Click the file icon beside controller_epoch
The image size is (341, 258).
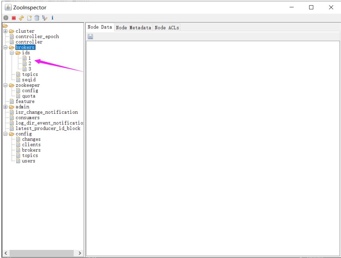12,37
